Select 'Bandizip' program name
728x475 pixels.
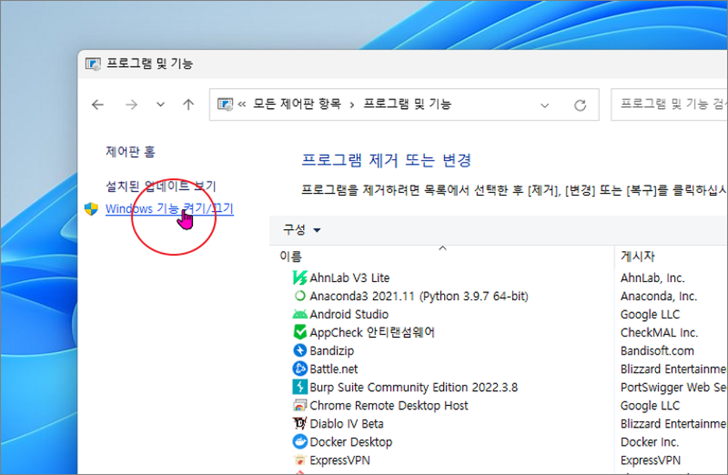331,351
